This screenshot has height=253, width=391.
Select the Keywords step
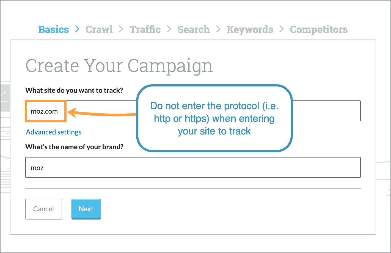[249, 29]
